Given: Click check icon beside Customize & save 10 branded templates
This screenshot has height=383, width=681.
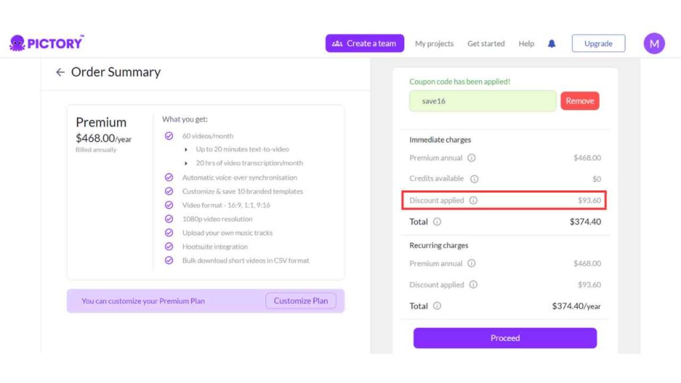Looking at the screenshot, I should [x=169, y=191].
